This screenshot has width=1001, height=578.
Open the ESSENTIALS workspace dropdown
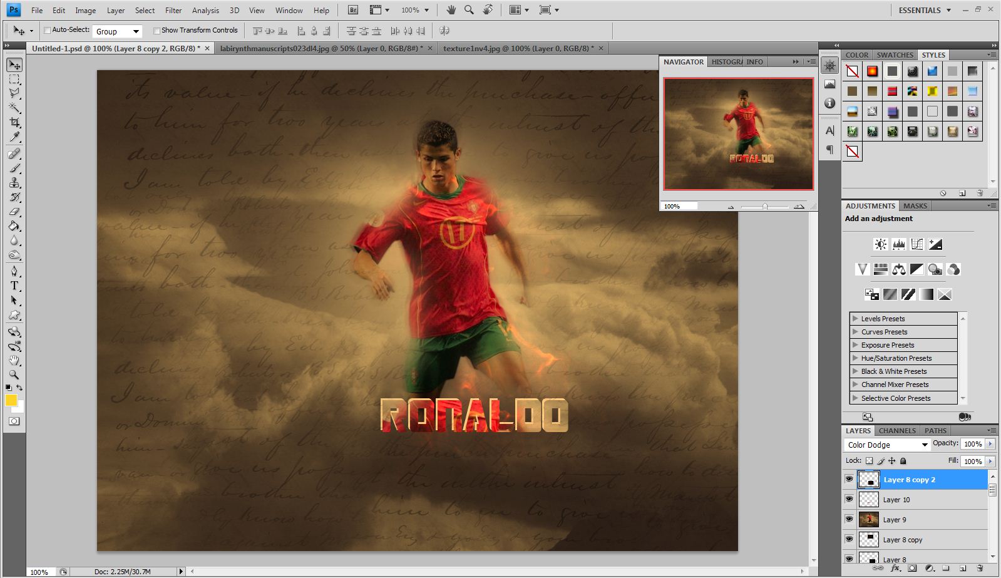tap(925, 10)
